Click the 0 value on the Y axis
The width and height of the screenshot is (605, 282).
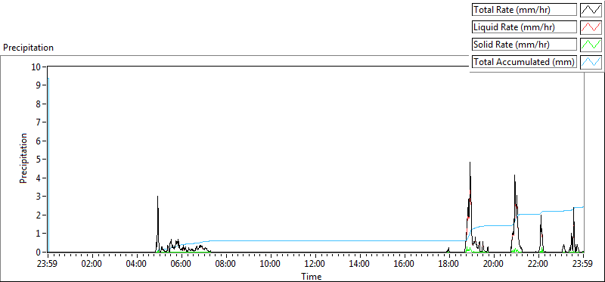coord(39,253)
